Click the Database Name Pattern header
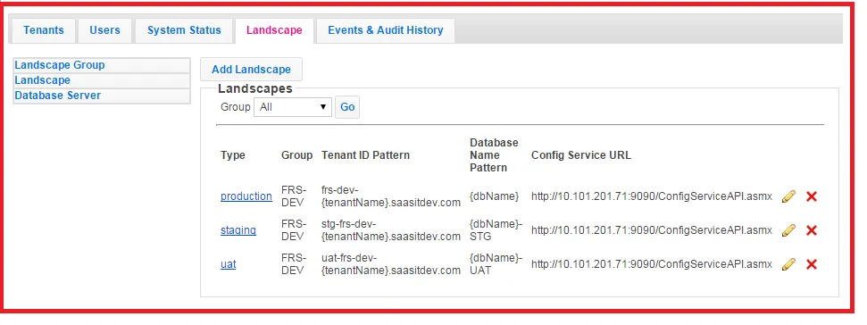Screen dimensions: 867x325 click(x=495, y=155)
